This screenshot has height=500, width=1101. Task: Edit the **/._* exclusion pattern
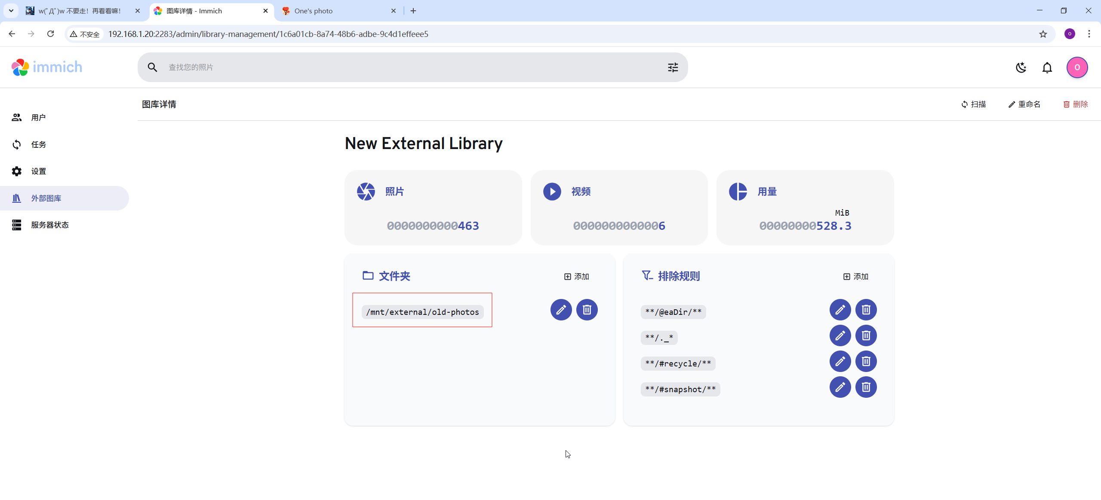[x=840, y=335]
